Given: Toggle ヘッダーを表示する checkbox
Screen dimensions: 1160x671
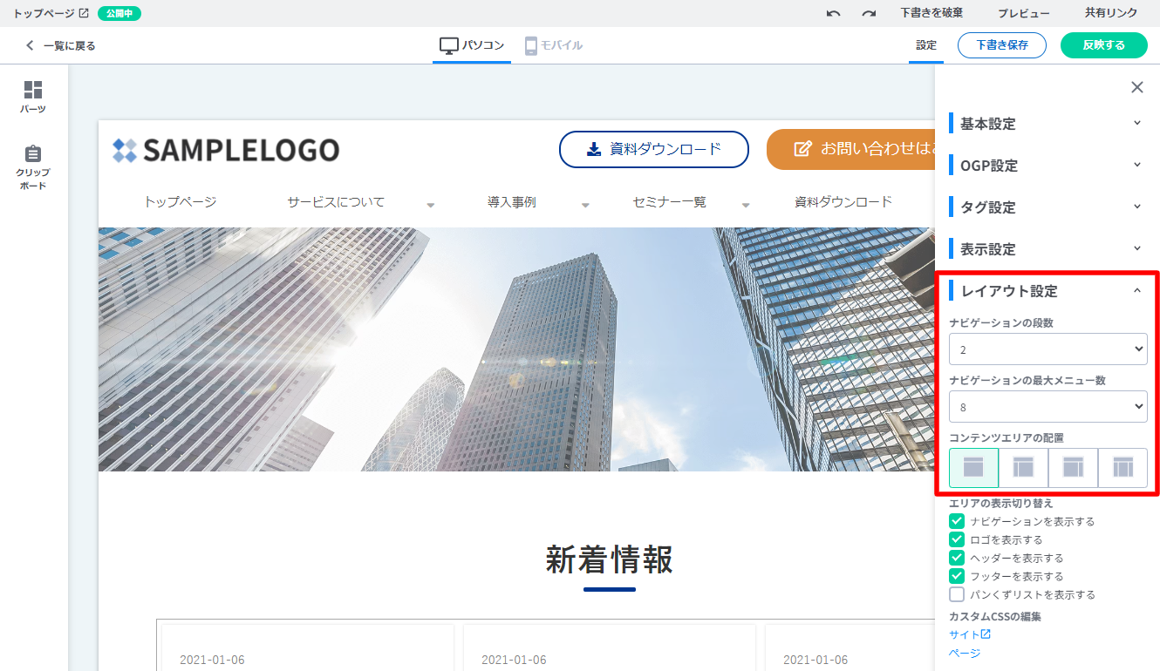Looking at the screenshot, I should [957, 558].
